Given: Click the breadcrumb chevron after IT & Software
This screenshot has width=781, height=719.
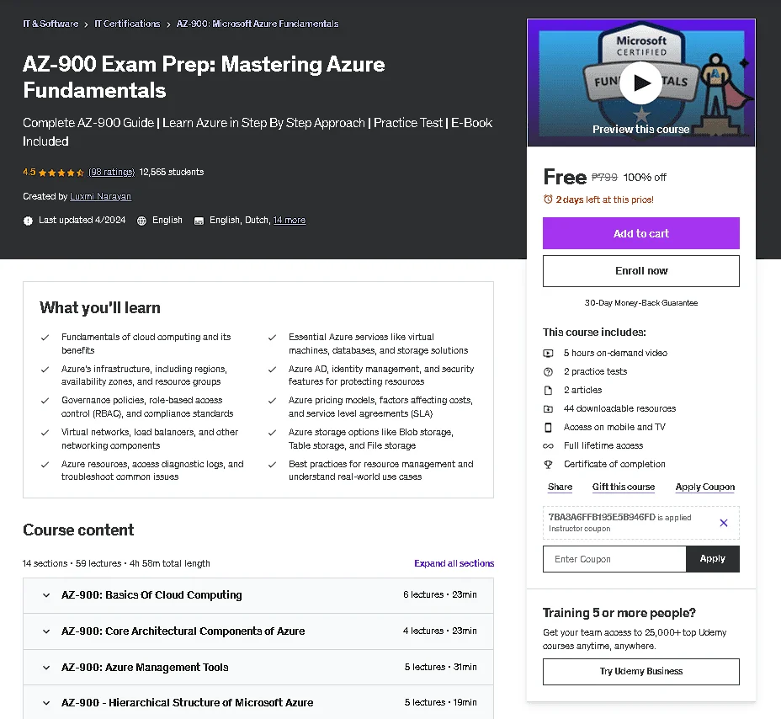Looking at the screenshot, I should (86, 24).
